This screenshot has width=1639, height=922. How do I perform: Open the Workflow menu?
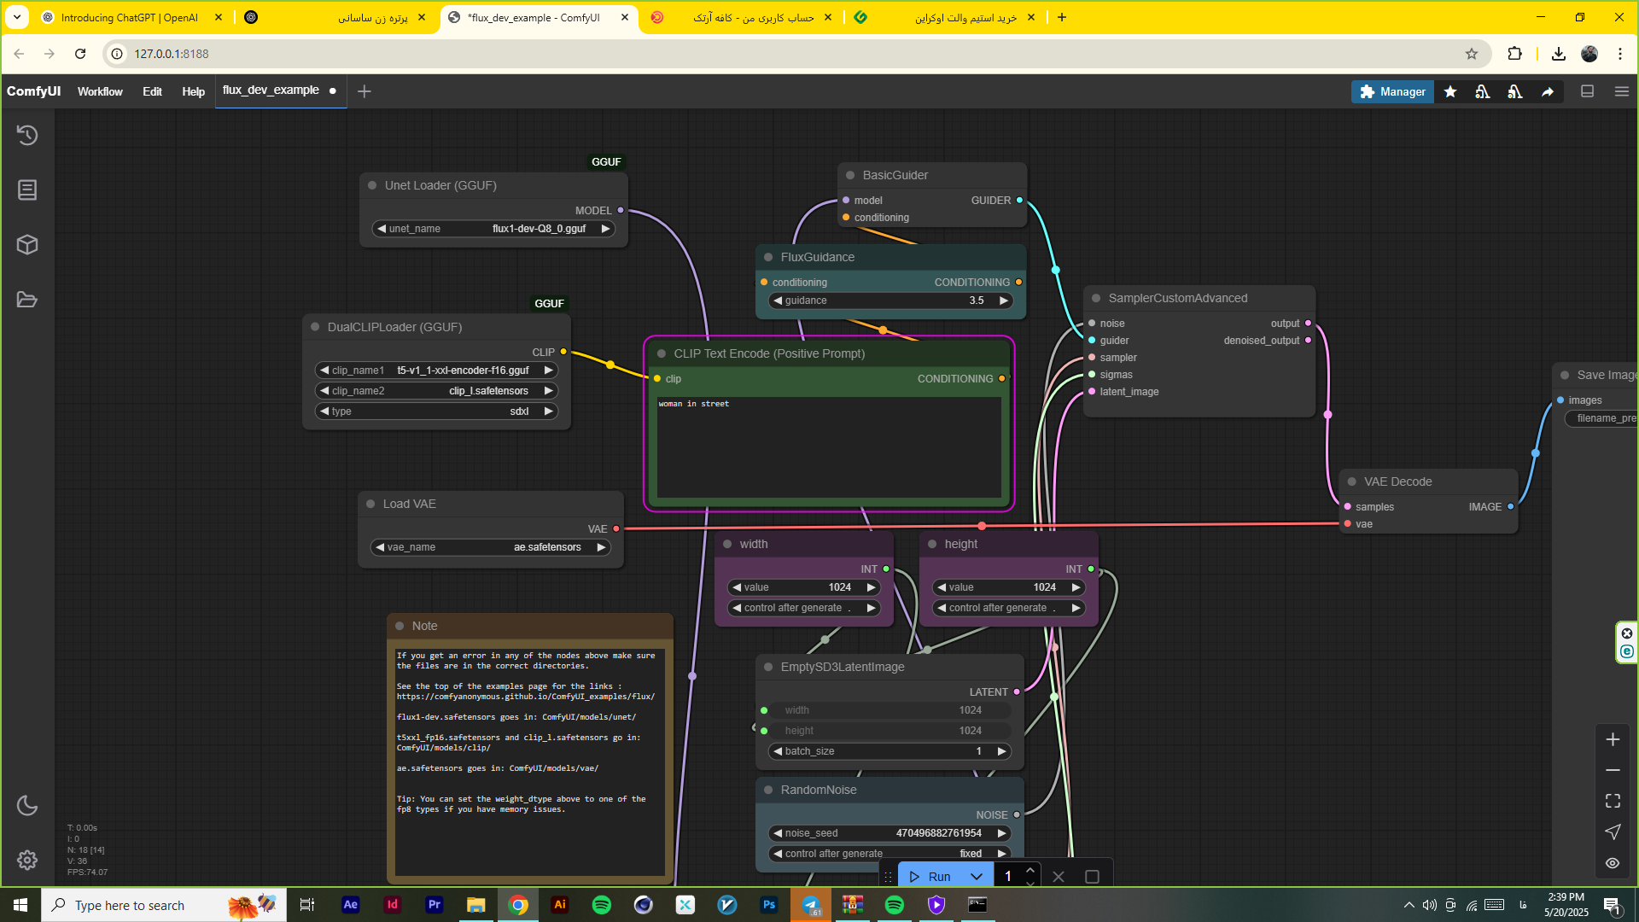coord(100,91)
